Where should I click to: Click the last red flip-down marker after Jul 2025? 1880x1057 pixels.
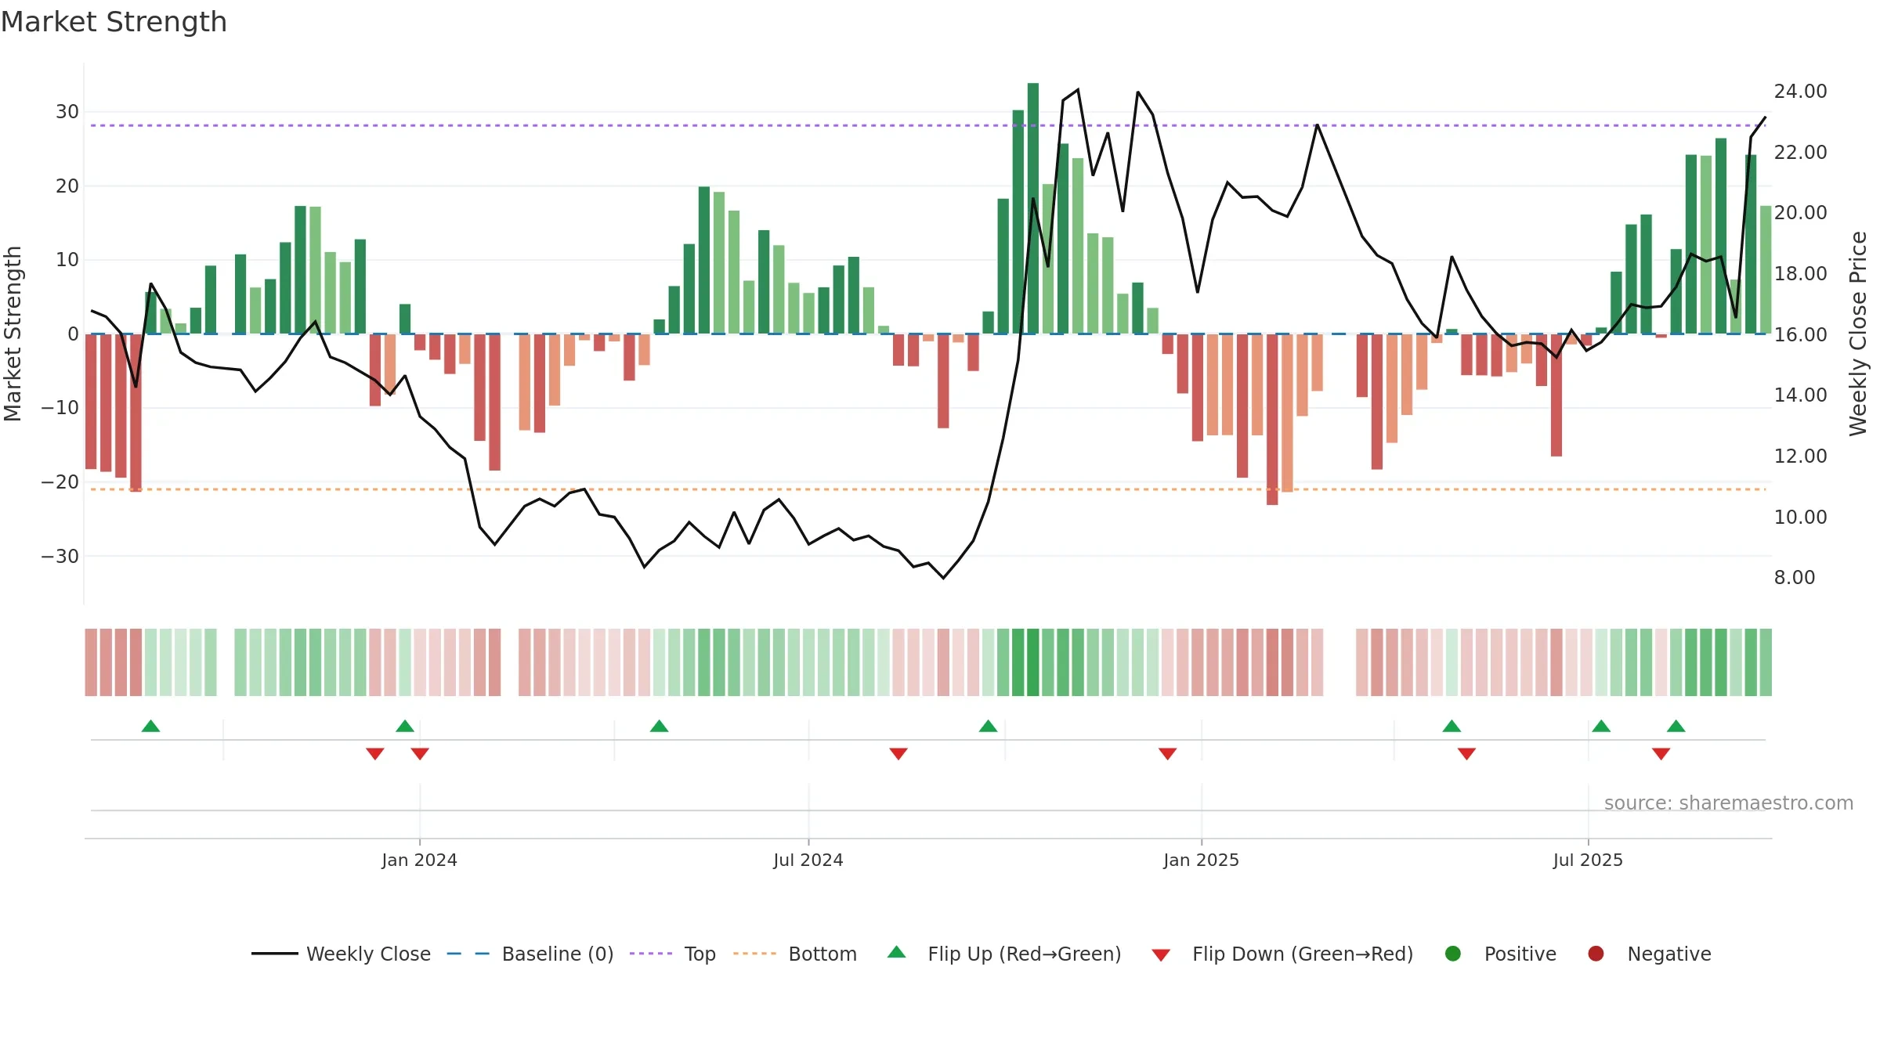tap(1661, 754)
